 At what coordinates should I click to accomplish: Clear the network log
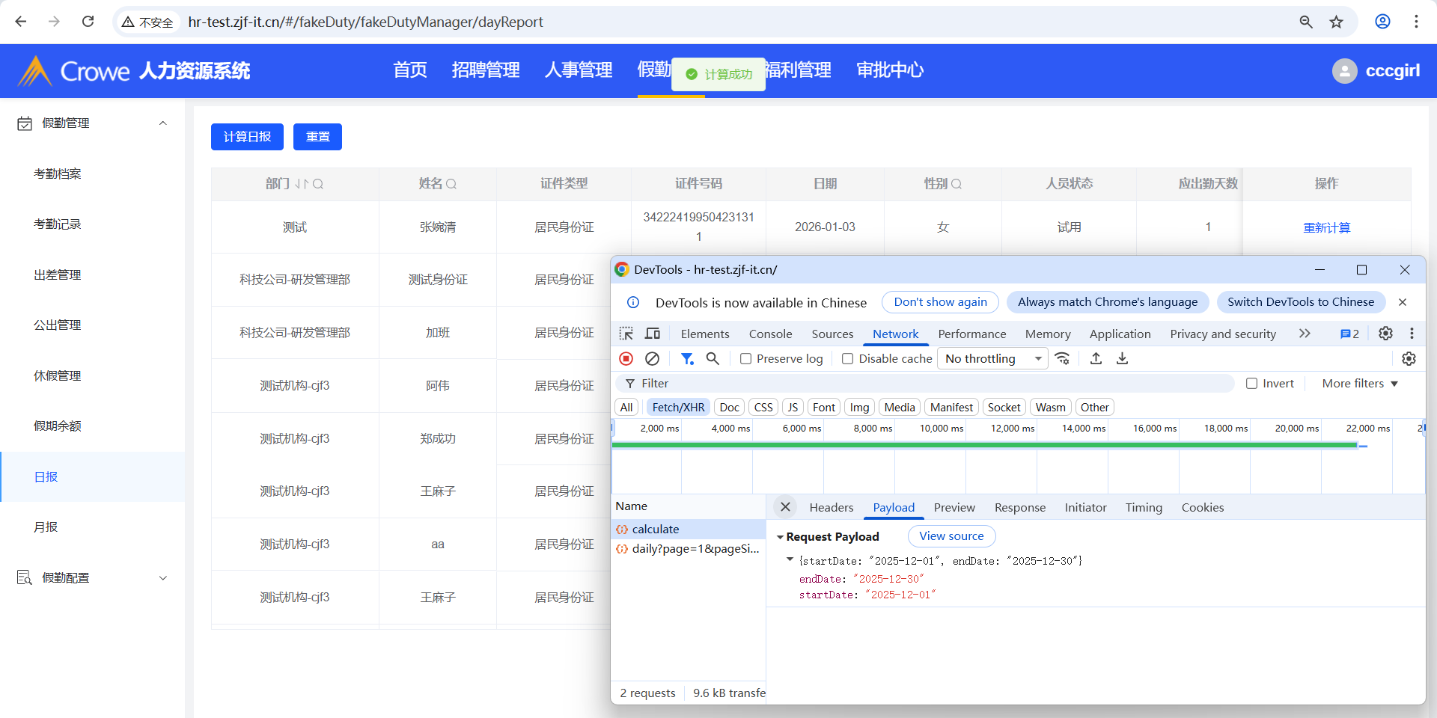(x=652, y=359)
